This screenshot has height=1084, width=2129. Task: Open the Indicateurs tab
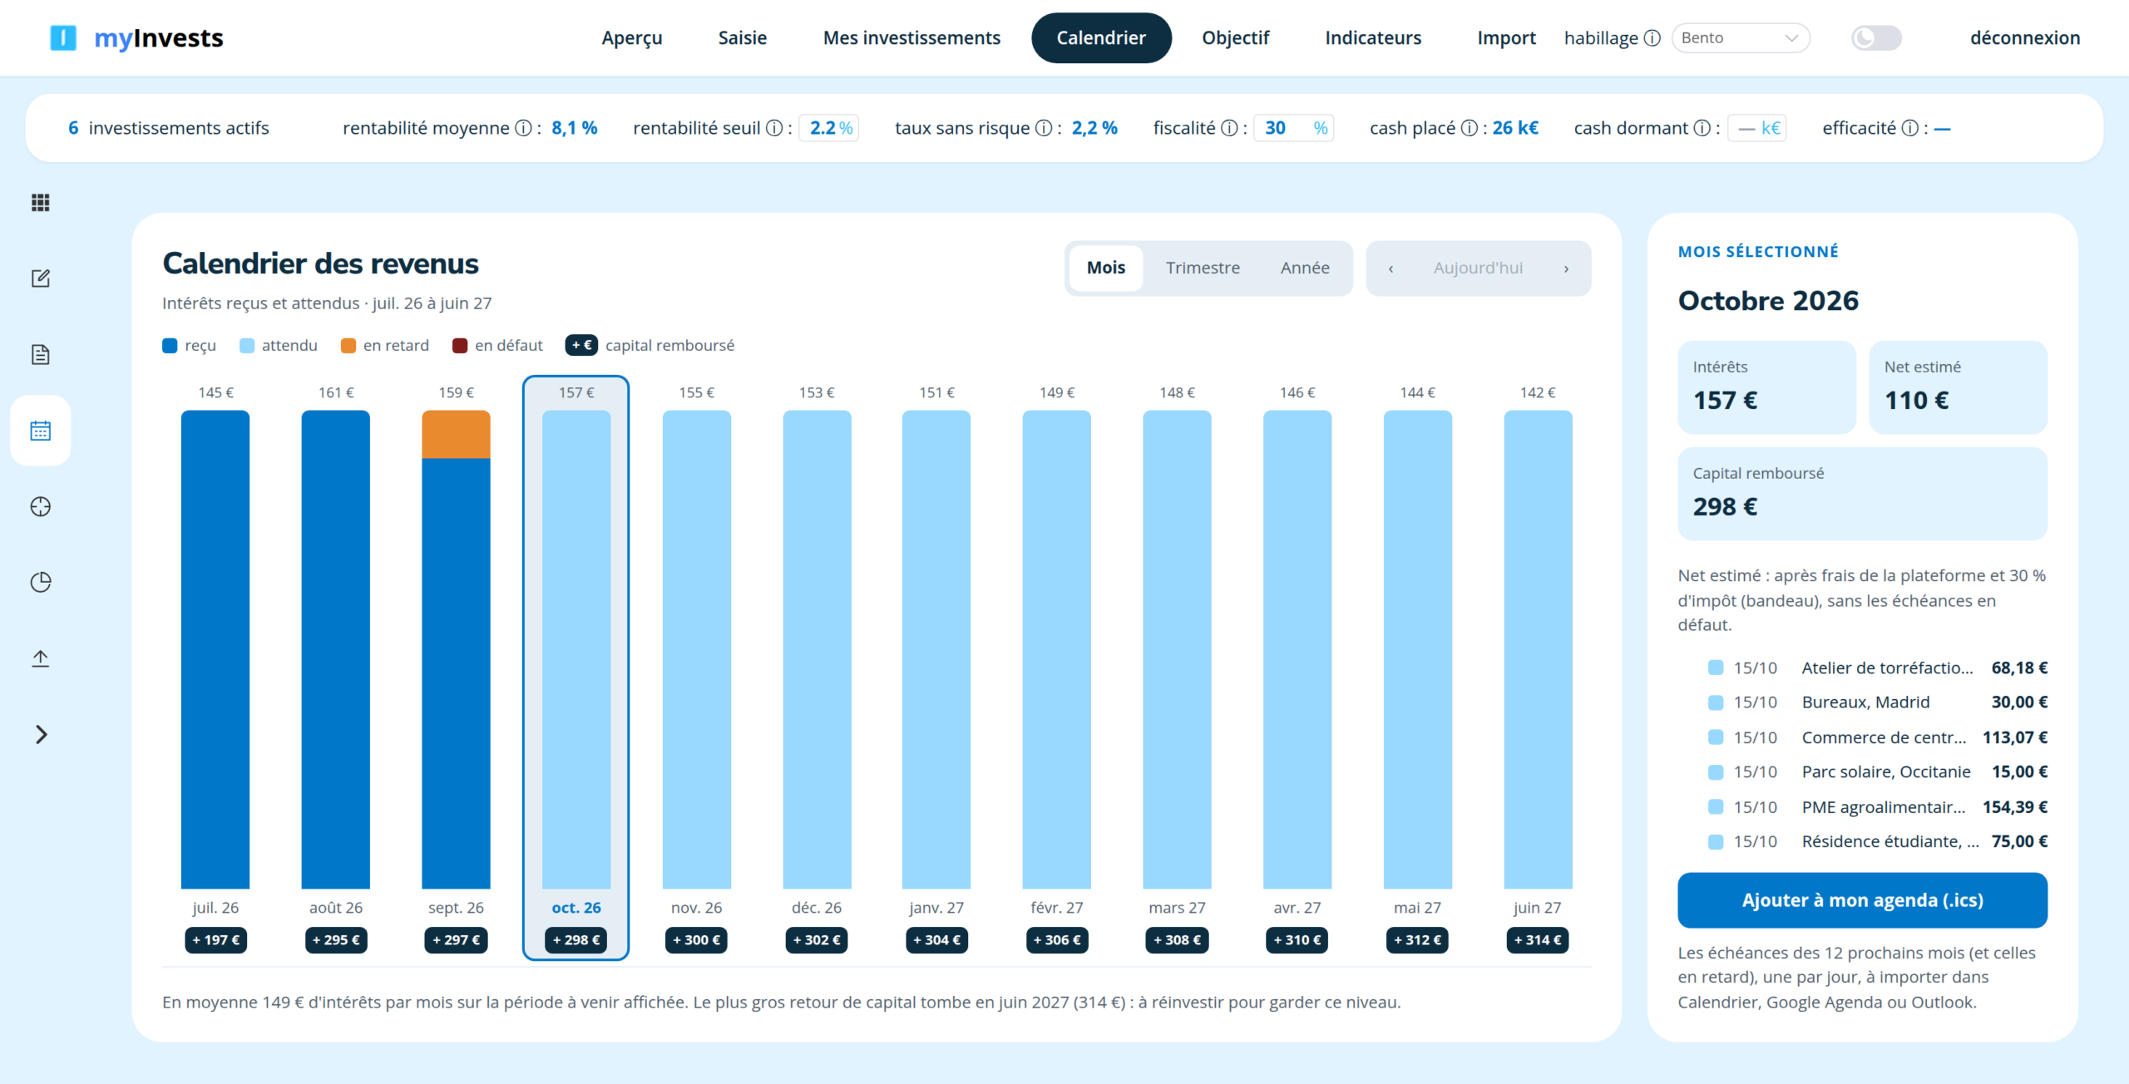(x=1373, y=38)
